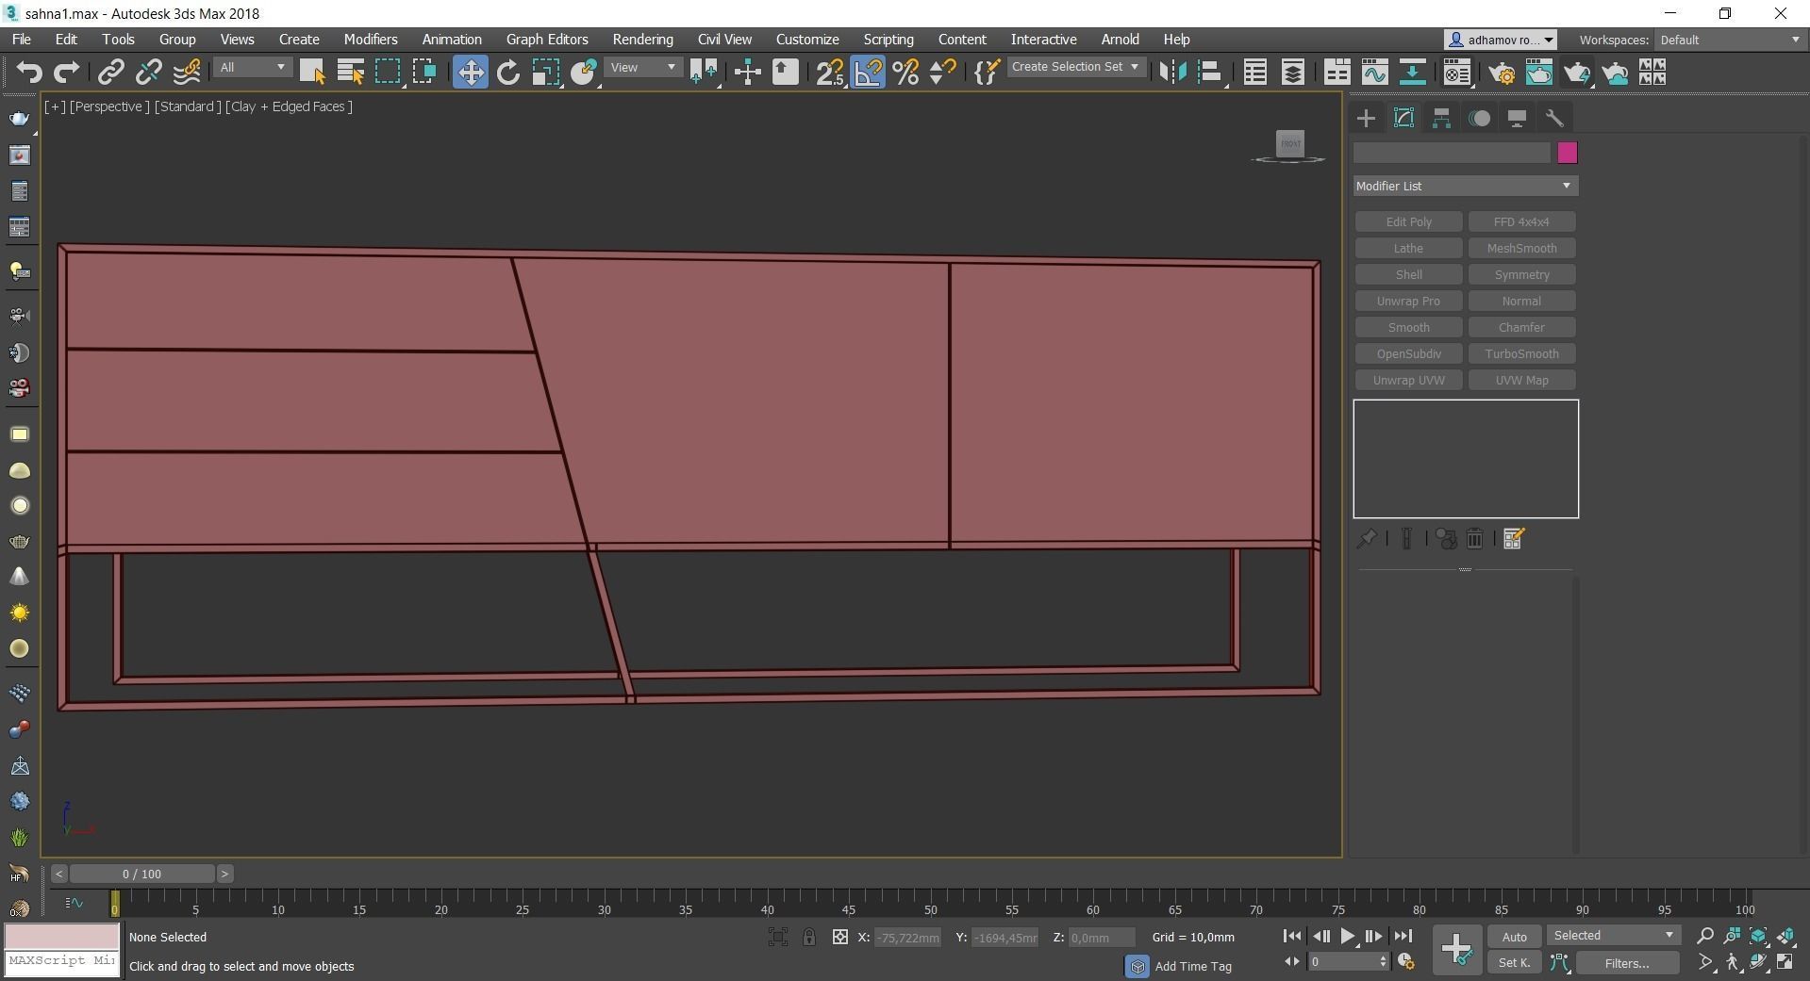The height and width of the screenshot is (981, 1810).
Task: Click the object name input field
Action: (1452, 153)
